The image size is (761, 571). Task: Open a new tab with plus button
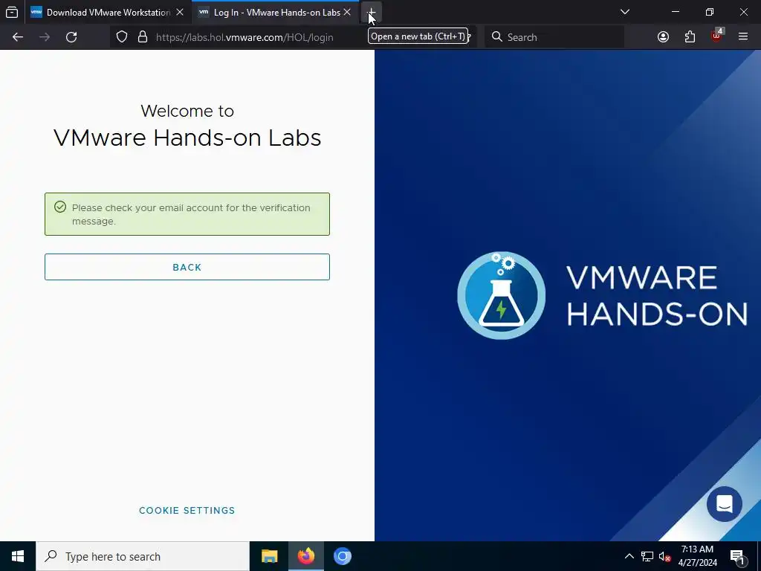pos(372,12)
